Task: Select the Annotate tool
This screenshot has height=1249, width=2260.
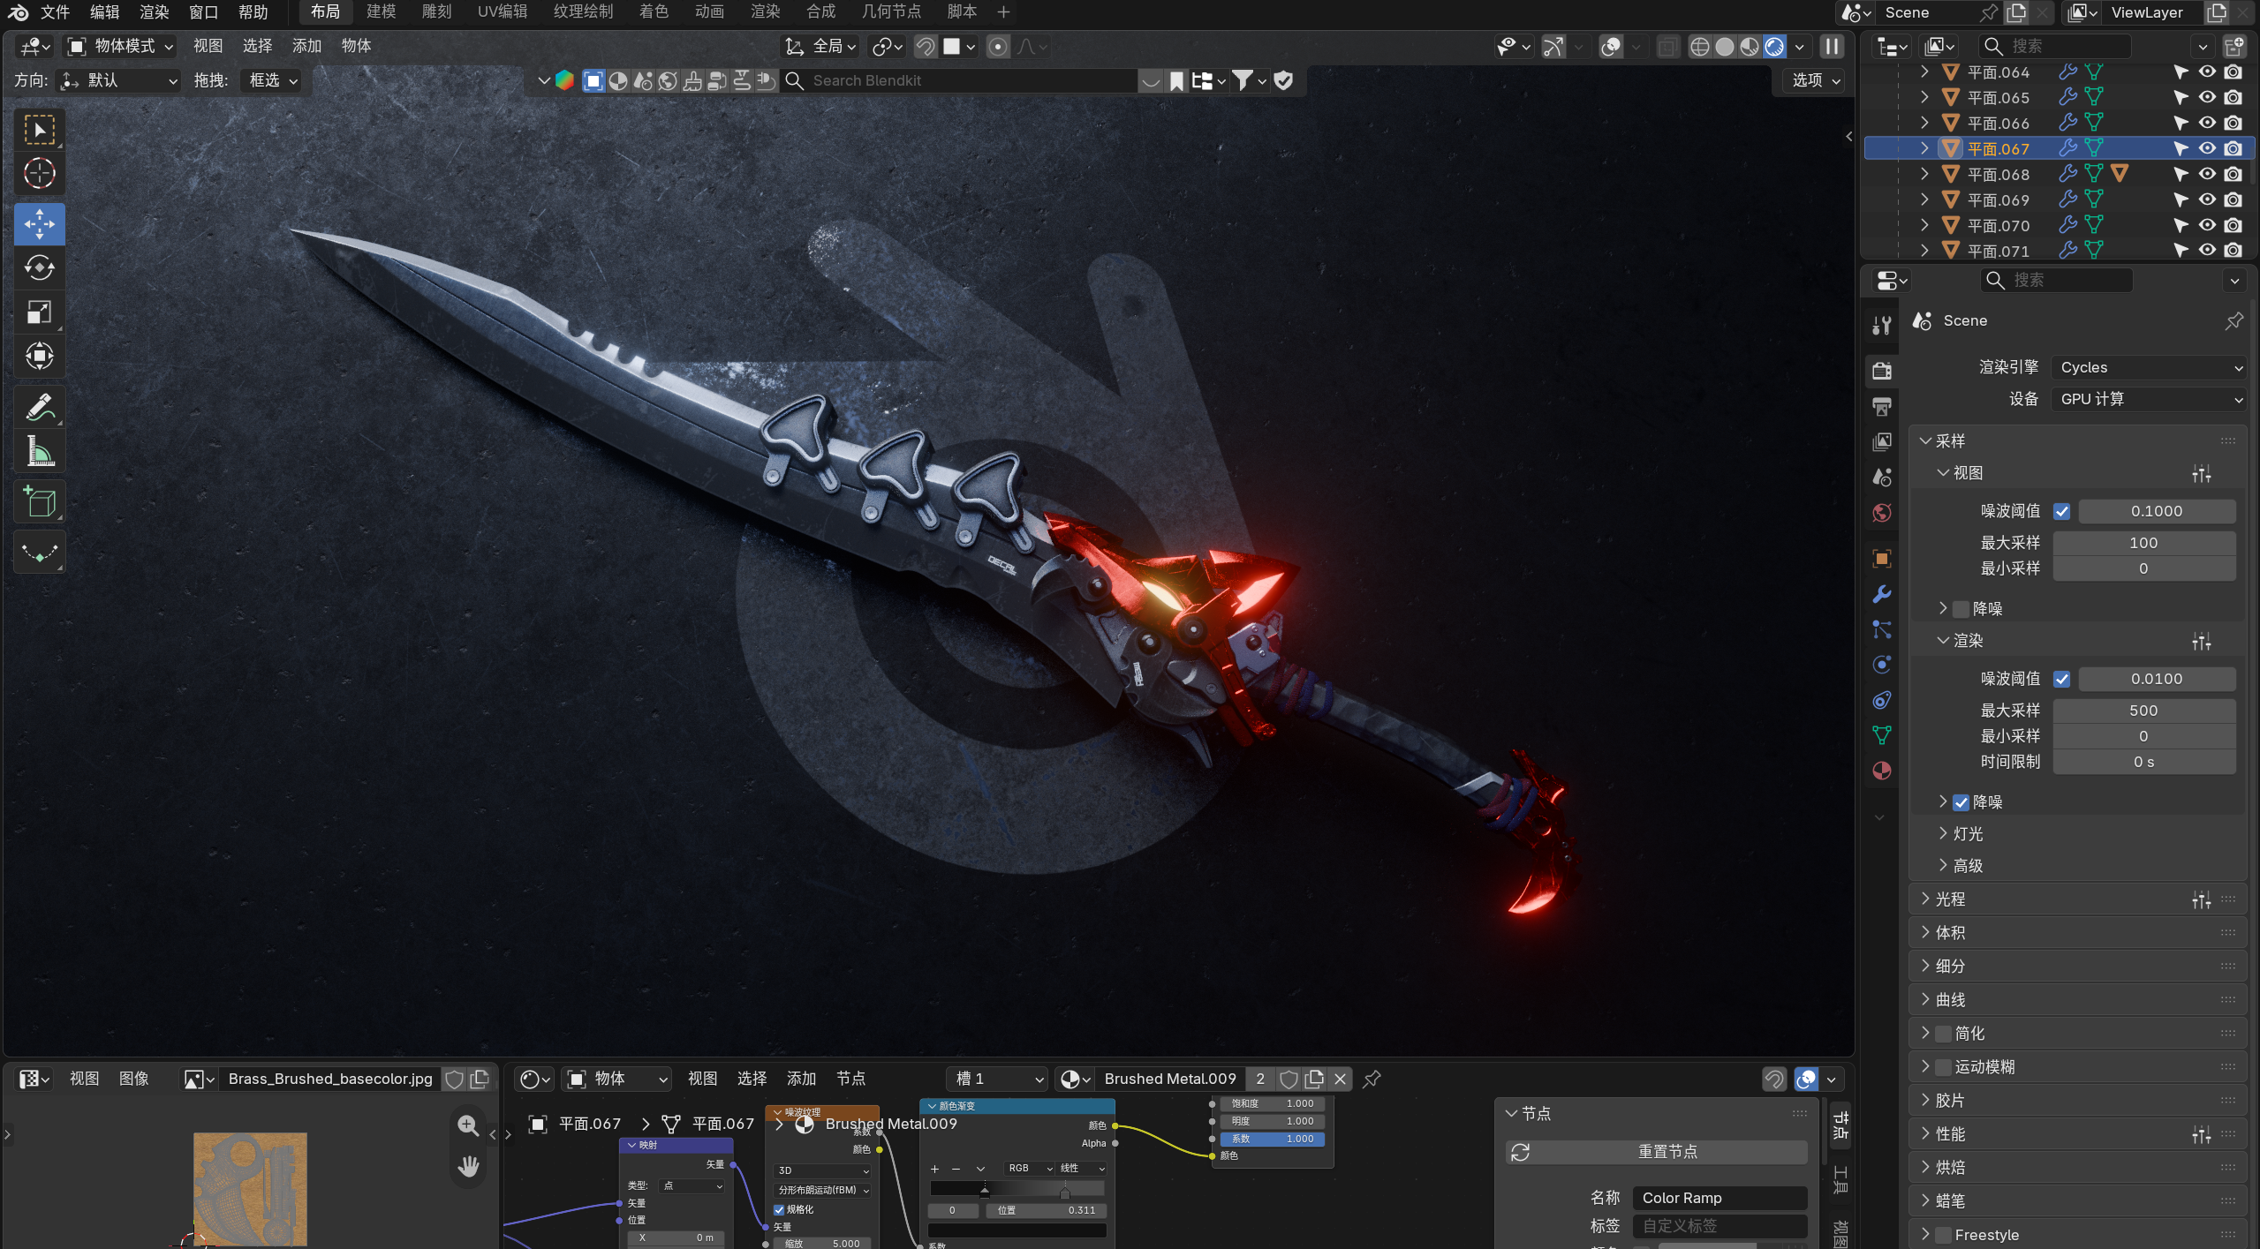Action: 39,407
